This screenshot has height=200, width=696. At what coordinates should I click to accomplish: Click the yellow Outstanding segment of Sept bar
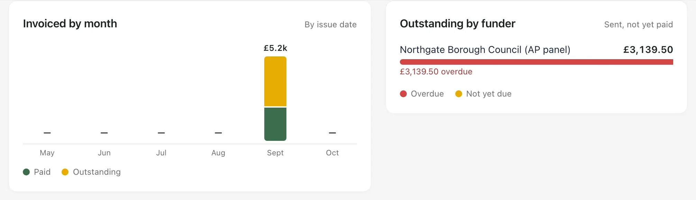tap(275, 81)
